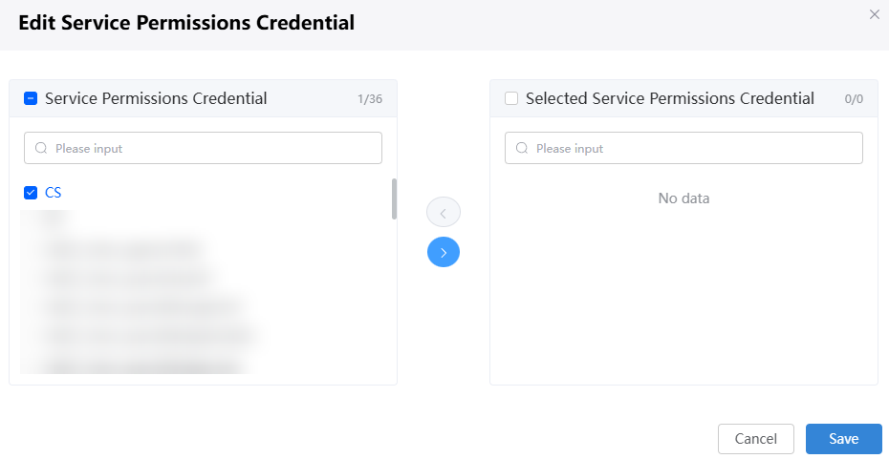This screenshot has height=459, width=889.
Task: Toggle the Service Permissions Credential select-all checkbox
Action: 31,98
